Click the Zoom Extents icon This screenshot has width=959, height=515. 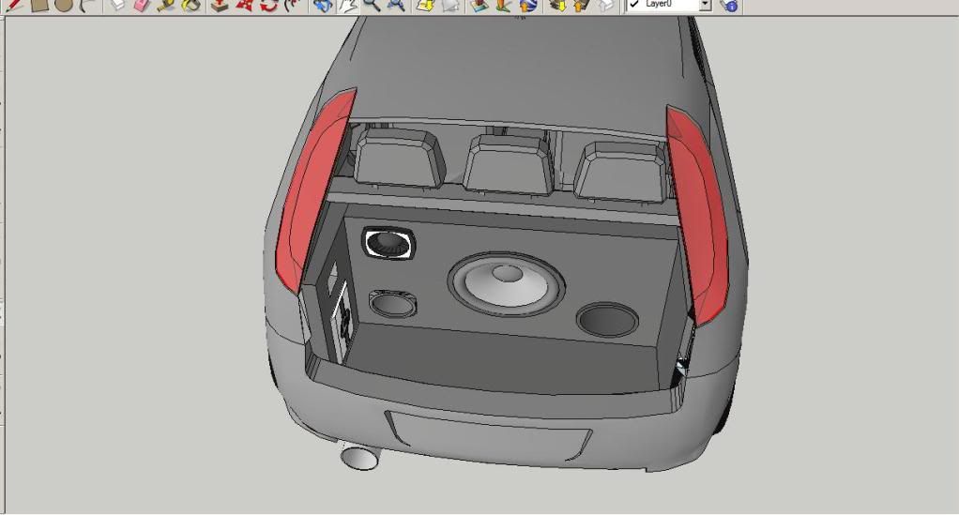coord(396,5)
